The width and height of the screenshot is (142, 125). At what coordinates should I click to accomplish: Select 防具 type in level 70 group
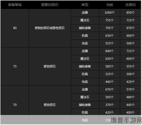(x=85, y=112)
